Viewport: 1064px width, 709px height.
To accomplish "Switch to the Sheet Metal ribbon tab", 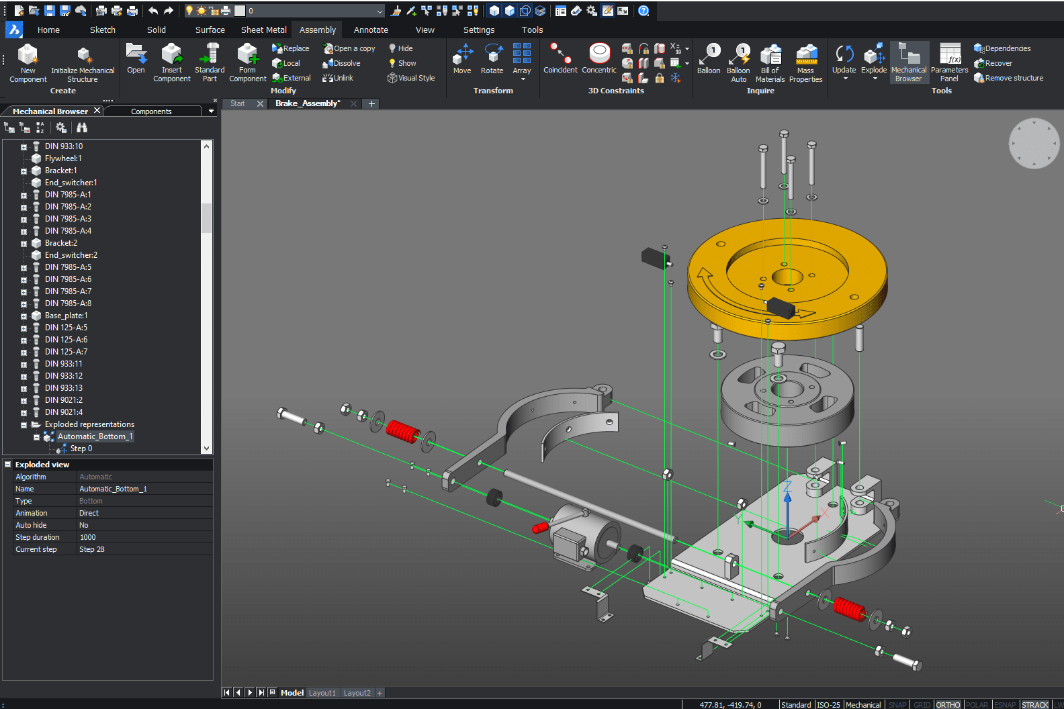I will (x=263, y=30).
